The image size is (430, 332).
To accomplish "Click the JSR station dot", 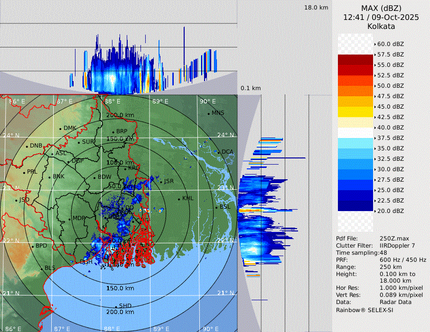I will click(161, 181).
